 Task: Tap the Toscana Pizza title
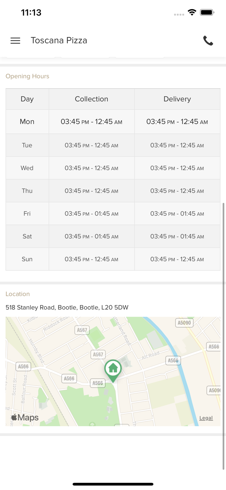[x=59, y=41]
